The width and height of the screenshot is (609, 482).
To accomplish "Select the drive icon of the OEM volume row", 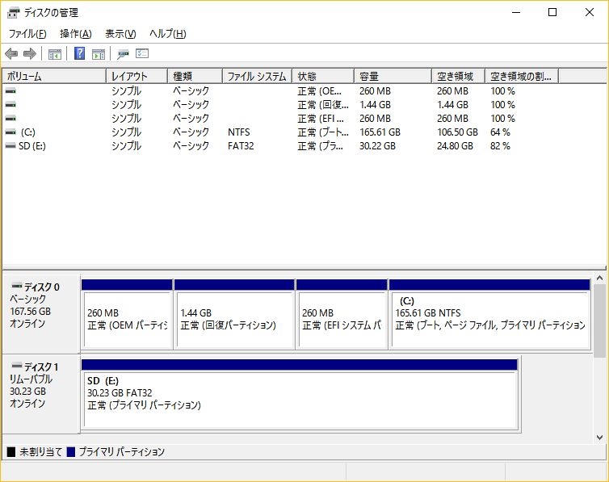I will 10,90.
